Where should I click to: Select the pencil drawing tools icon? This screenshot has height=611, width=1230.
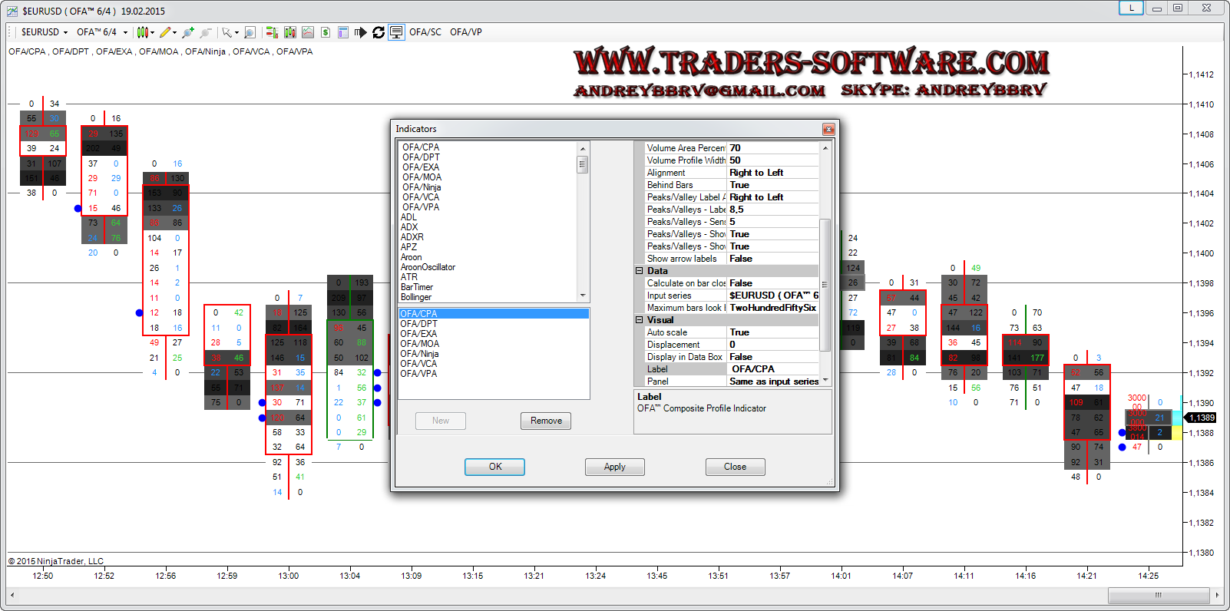click(x=165, y=32)
